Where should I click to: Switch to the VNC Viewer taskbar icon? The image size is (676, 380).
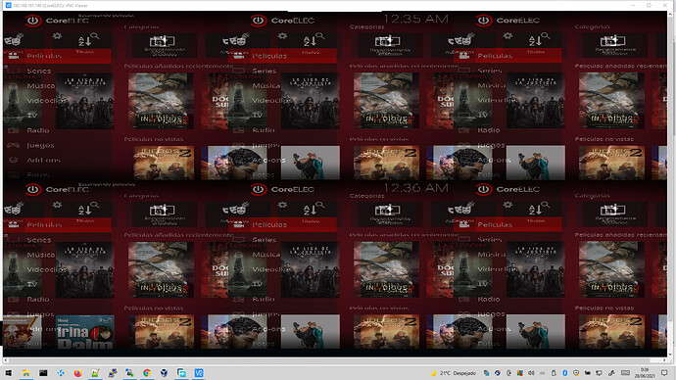199,373
